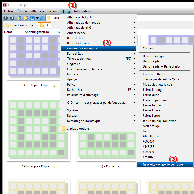This screenshot has width=194, height=194.
Task: Click the Back navigation arrow icon
Action: 6,18
